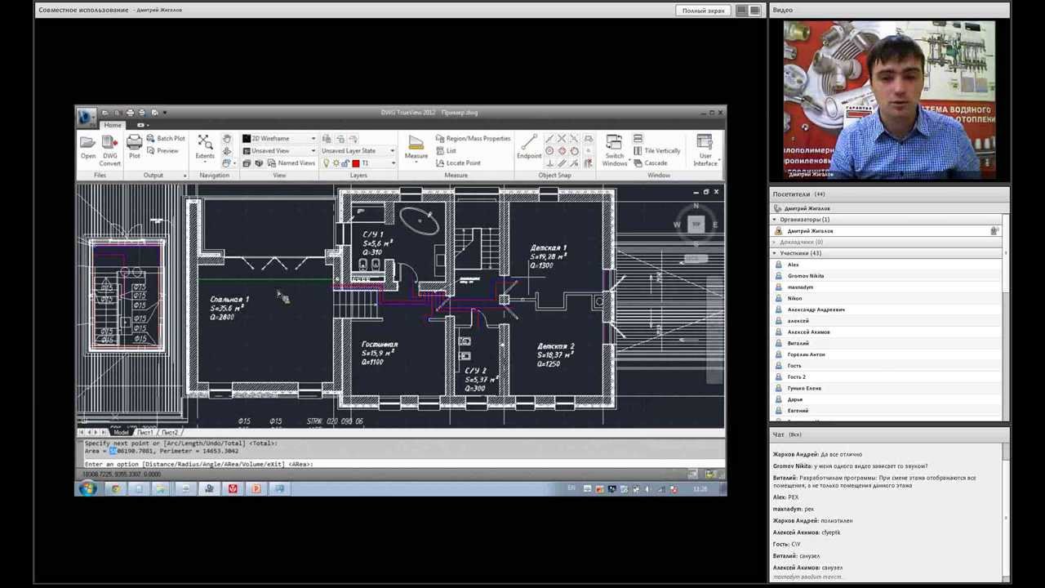This screenshot has height=588, width=1045.
Task: Click the EN language indicator in taskbar
Action: pos(571,488)
